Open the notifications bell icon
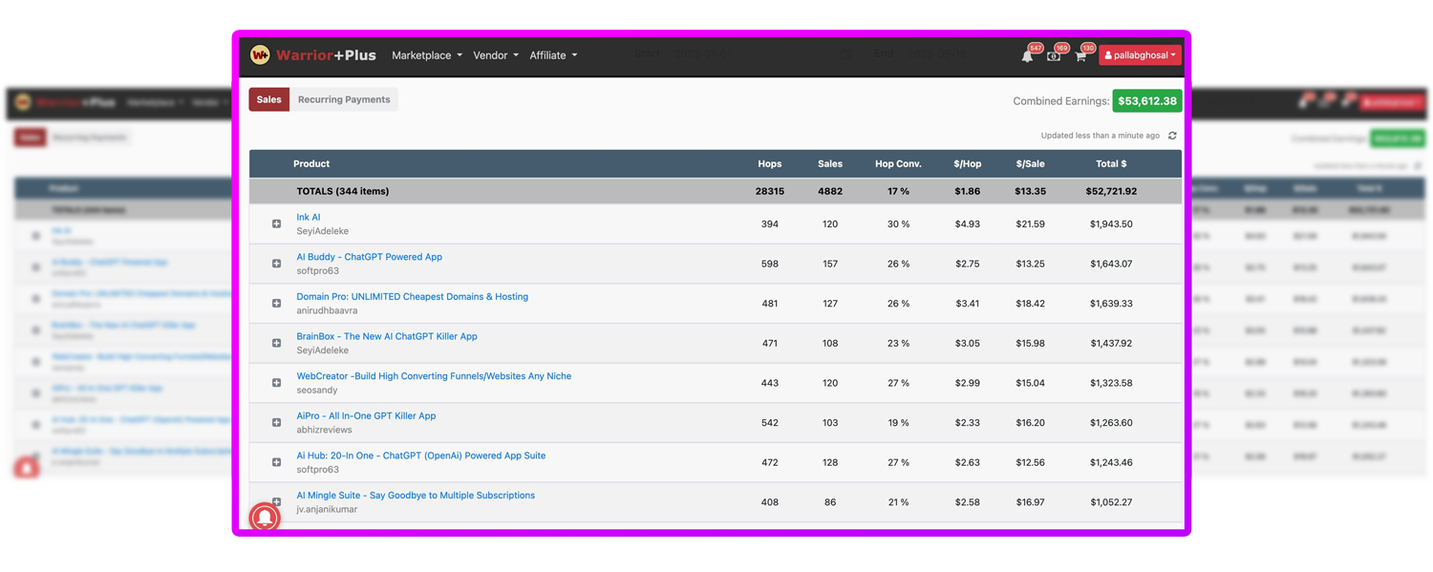 click(x=1027, y=56)
